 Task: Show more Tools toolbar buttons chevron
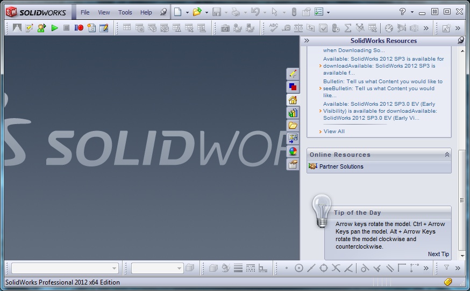[426, 28]
